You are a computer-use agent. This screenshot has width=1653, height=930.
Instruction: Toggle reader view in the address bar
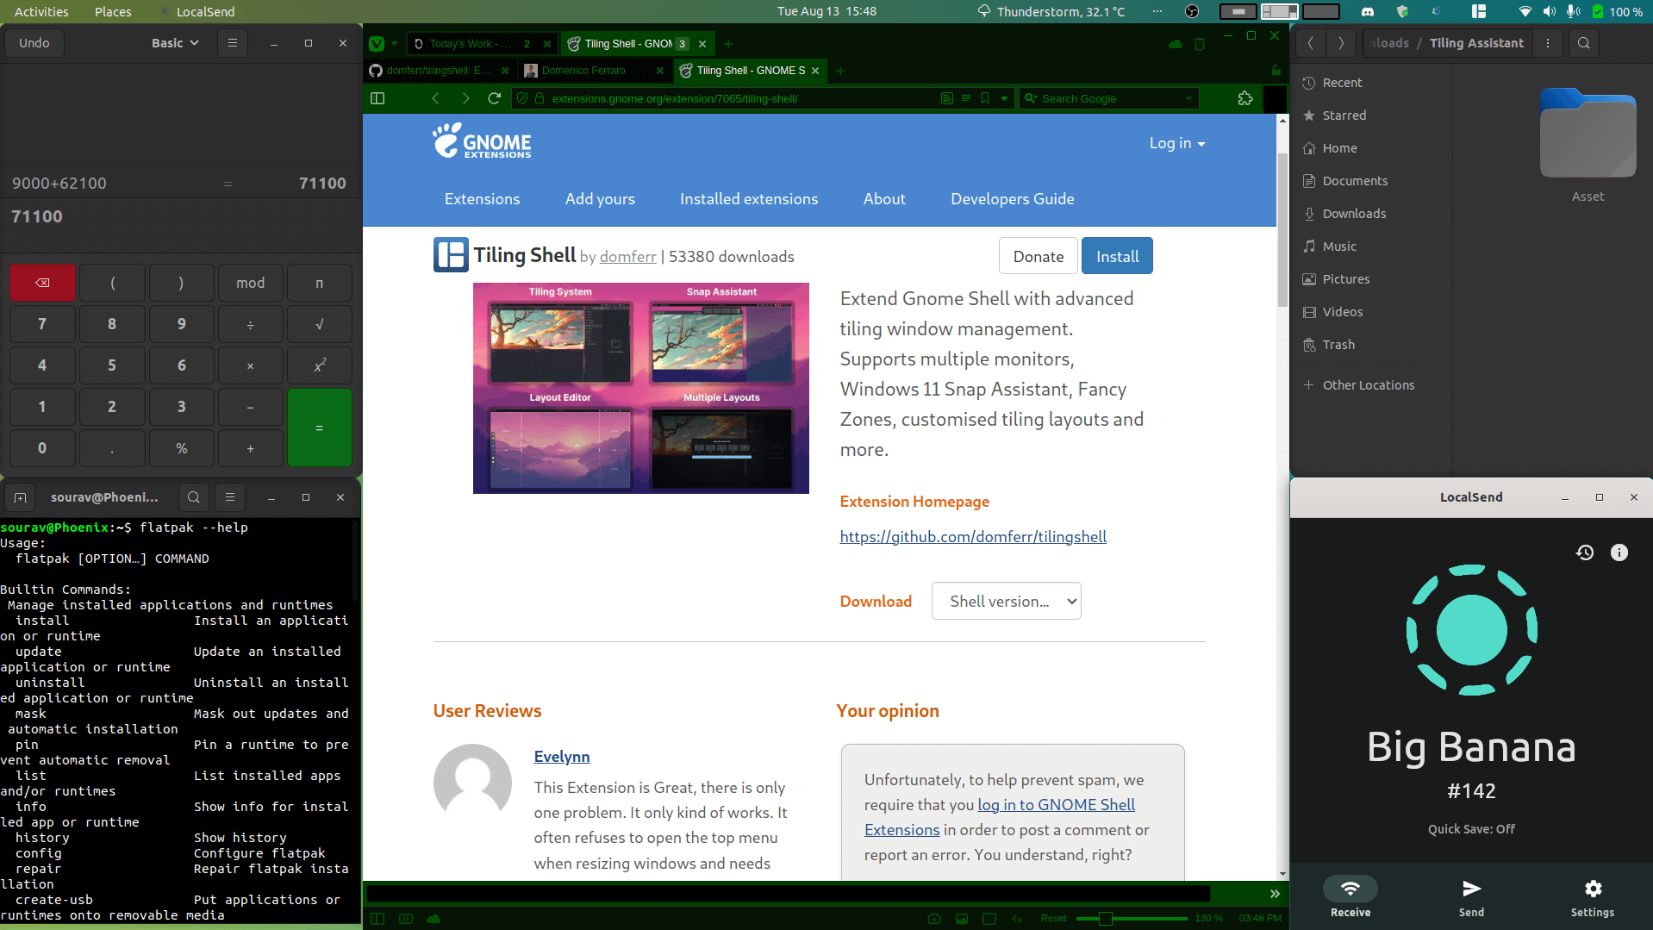coord(966,98)
